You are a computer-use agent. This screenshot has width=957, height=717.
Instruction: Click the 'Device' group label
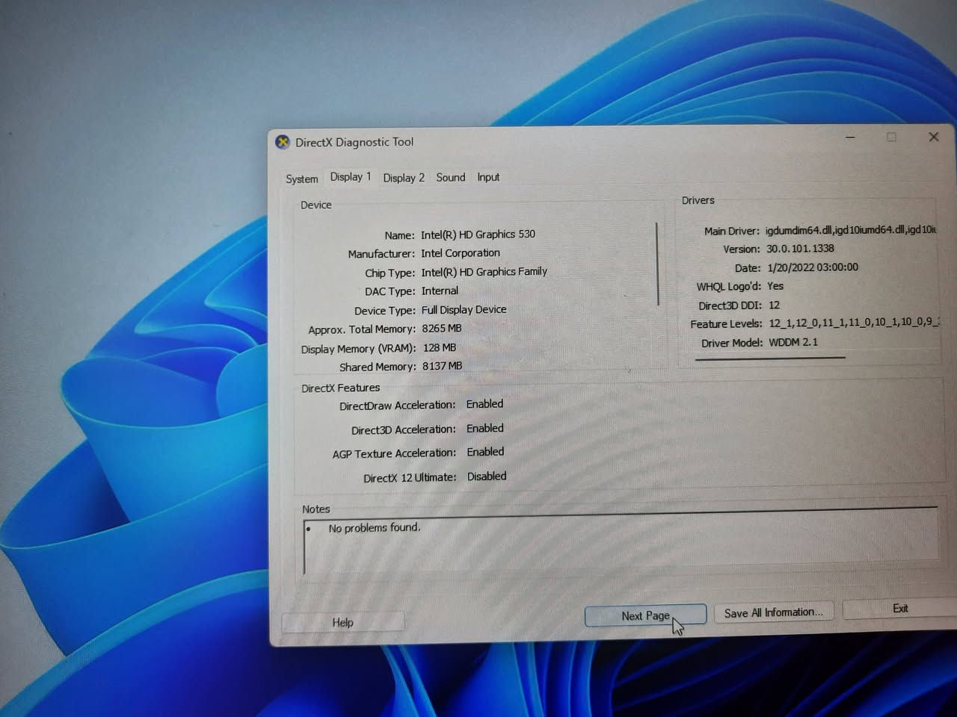click(x=316, y=205)
